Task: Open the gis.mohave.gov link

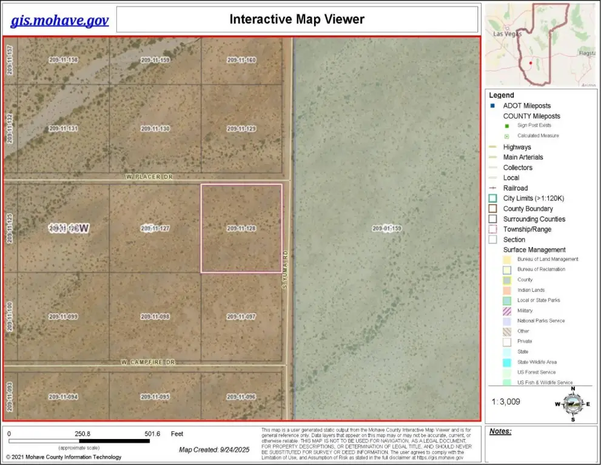Action: [x=59, y=21]
